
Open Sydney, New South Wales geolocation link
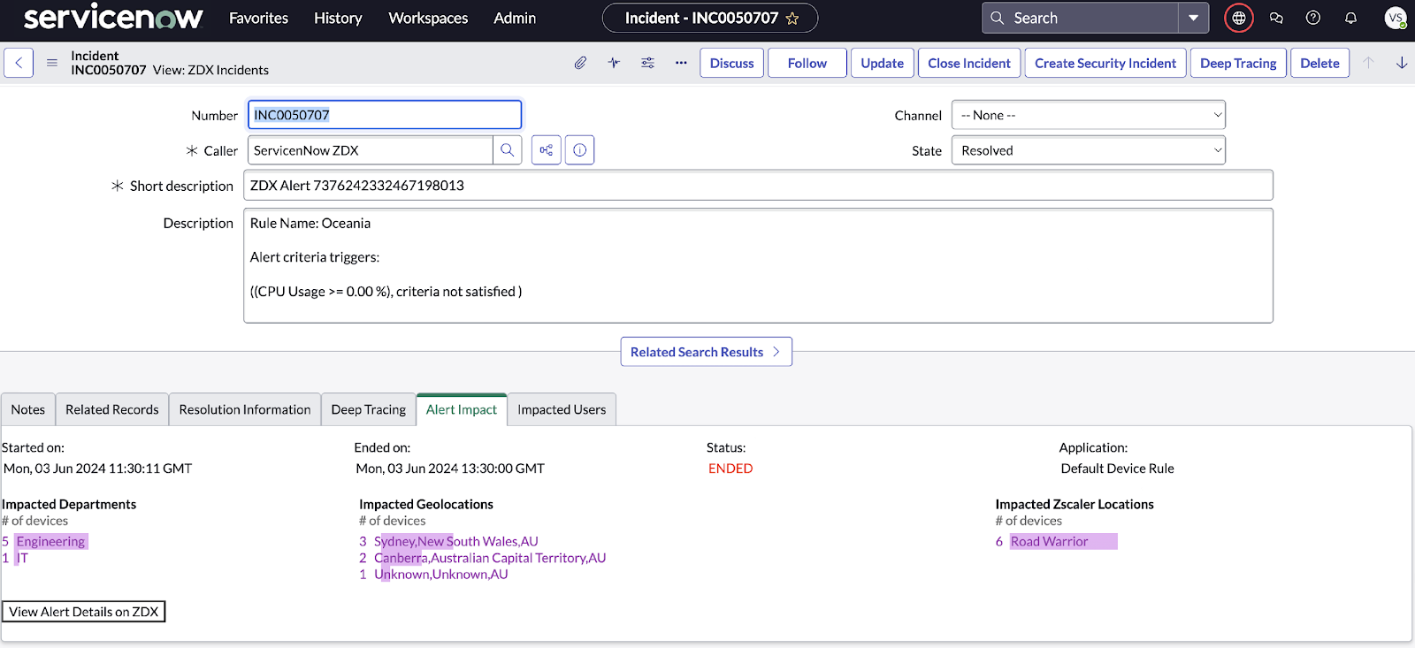coord(455,541)
